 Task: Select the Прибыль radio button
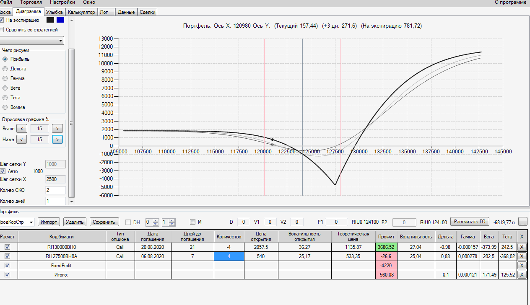click(x=5, y=59)
